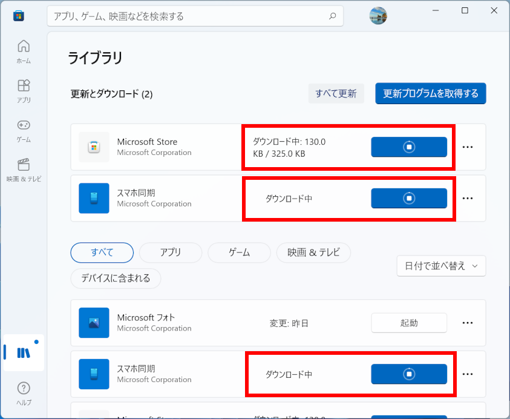Click スマホ同期 icon in library list
This screenshot has height=419, width=510.
tap(94, 374)
